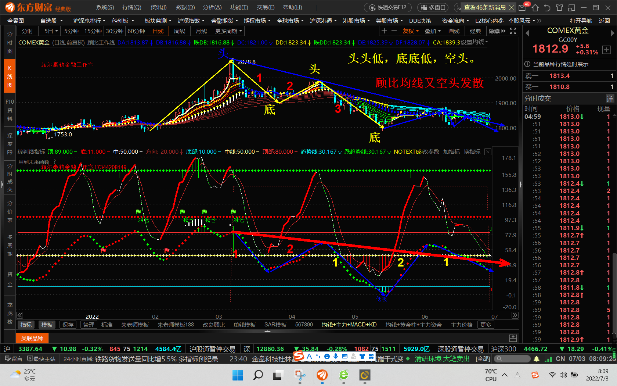Toggle fullscreen chart icon
Viewport: 617px width, 386px height.
click(x=513, y=31)
